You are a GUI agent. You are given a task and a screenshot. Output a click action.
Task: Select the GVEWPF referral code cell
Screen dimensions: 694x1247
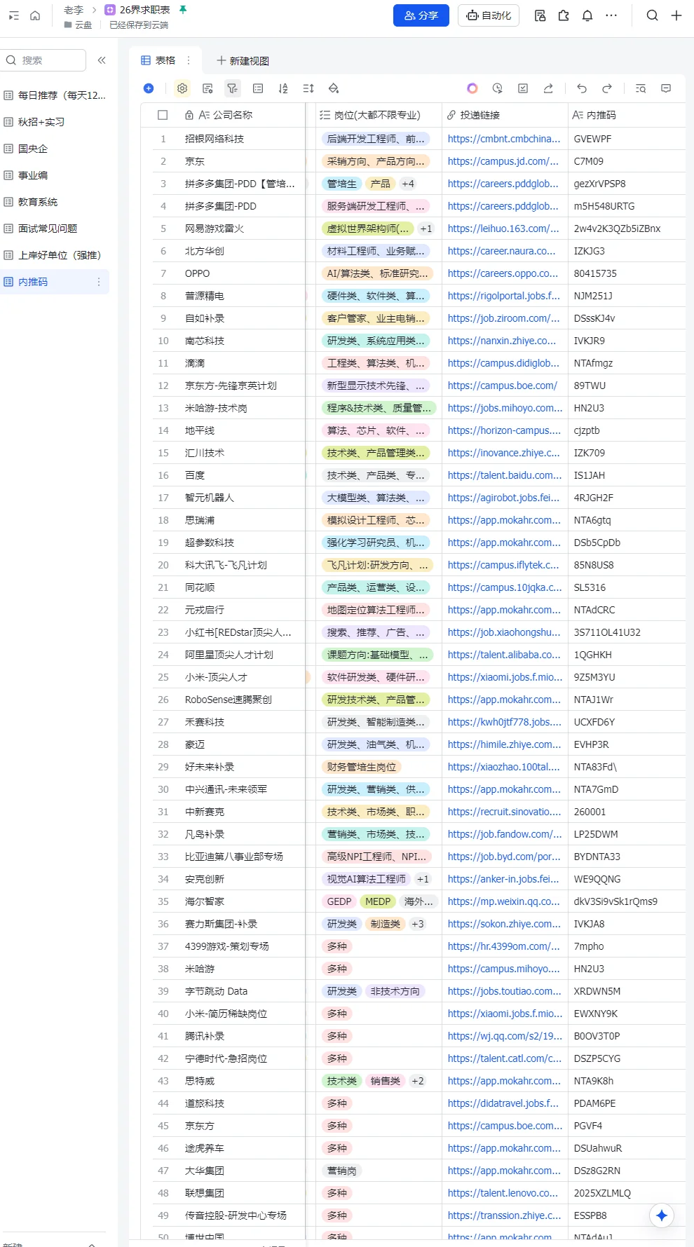click(627, 139)
